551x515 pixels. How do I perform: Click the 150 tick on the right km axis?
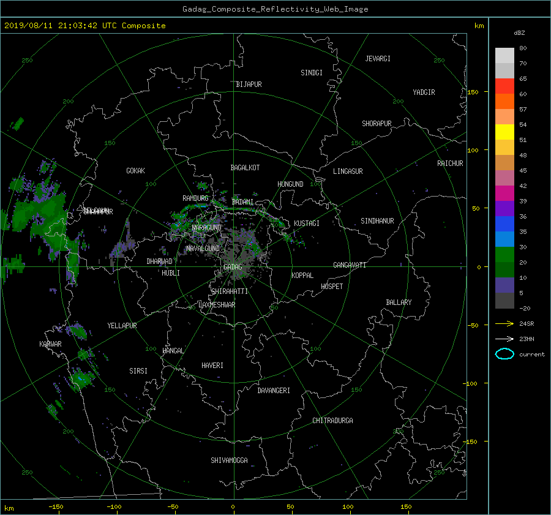point(473,92)
